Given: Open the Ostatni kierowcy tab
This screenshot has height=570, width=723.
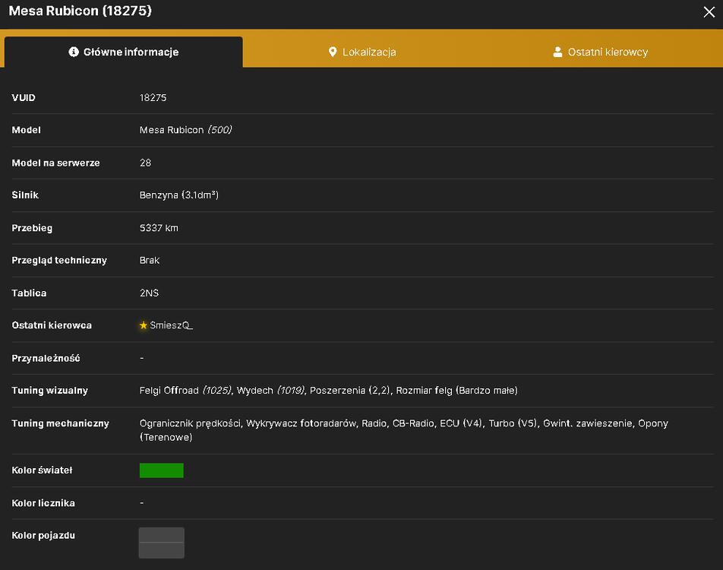Looking at the screenshot, I should click(600, 52).
